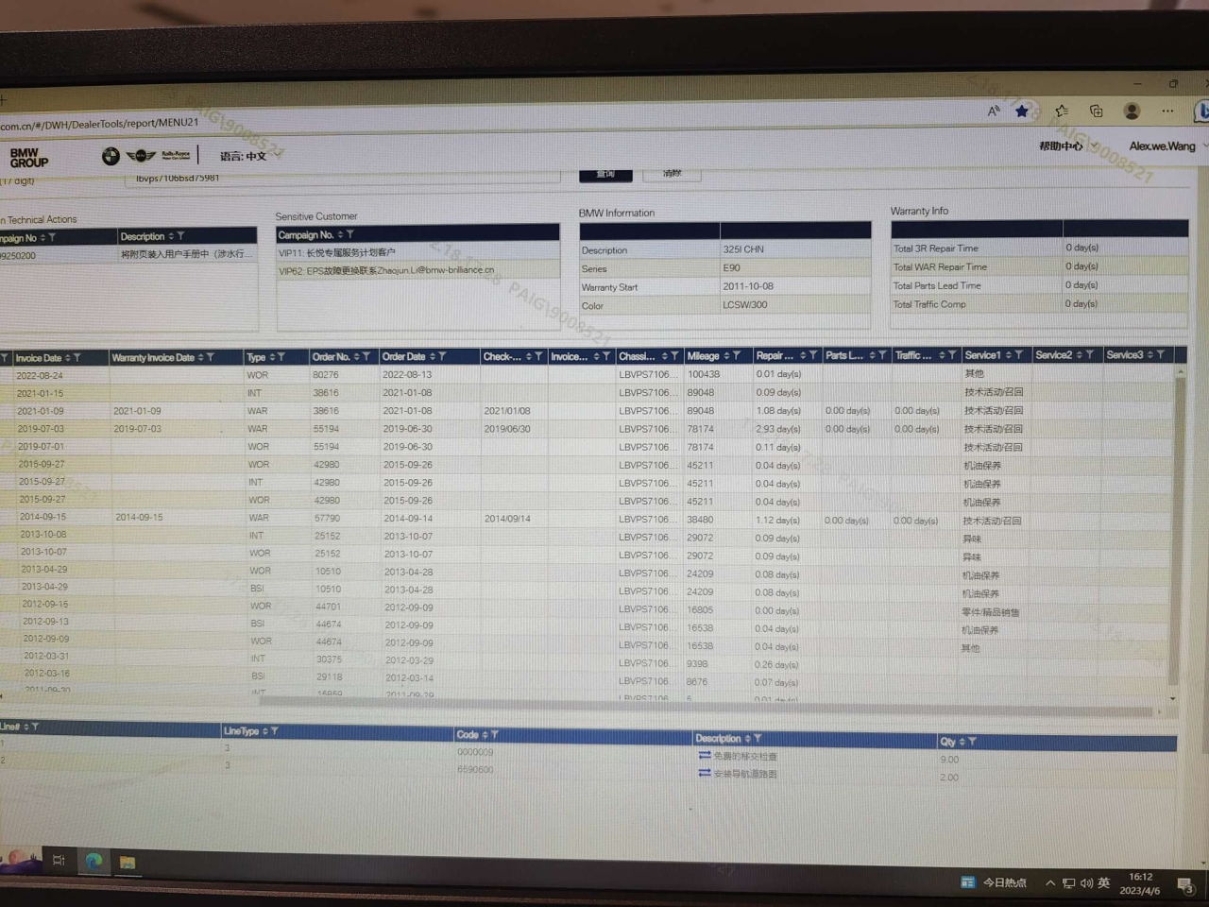Viewport: 1209px width, 907px height.
Task: Sort by the Order Date column
Action: click(x=433, y=357)
